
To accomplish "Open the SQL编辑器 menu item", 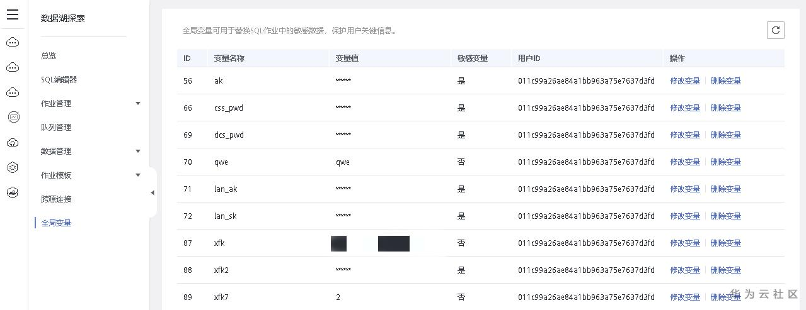I will pyautogui.click(x=59, y=80).
